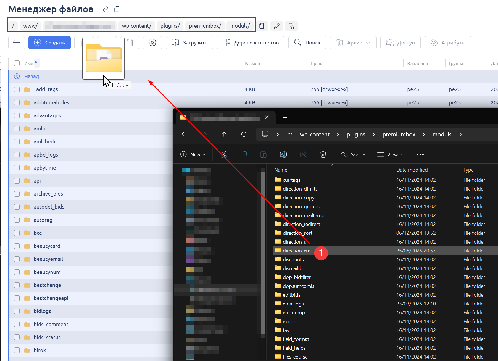Viewport: 498px width, 361px height.
Task: Select the premiumbox/ breadcrumb segment
Action: pyautogui.click(x=205, y=26)
